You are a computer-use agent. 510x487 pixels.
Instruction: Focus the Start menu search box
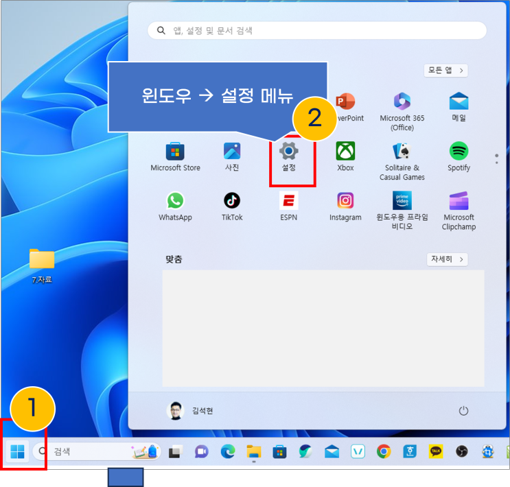317,31
